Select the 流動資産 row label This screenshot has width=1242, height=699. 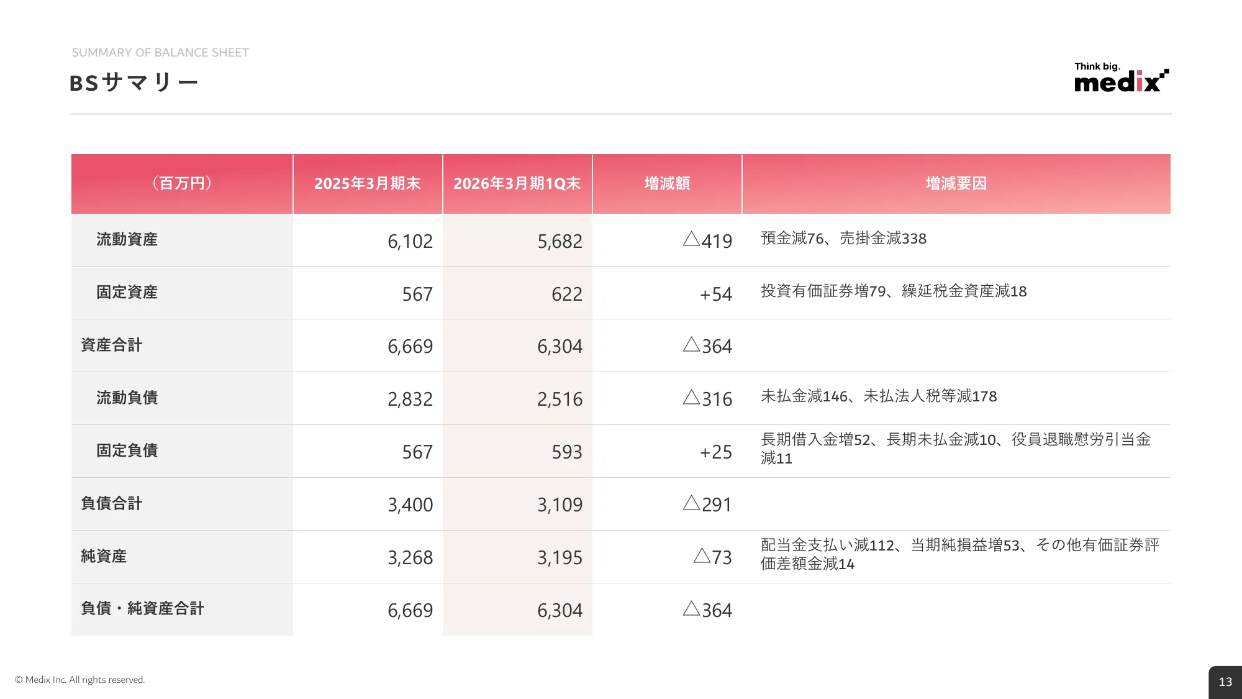pos(127,240)
